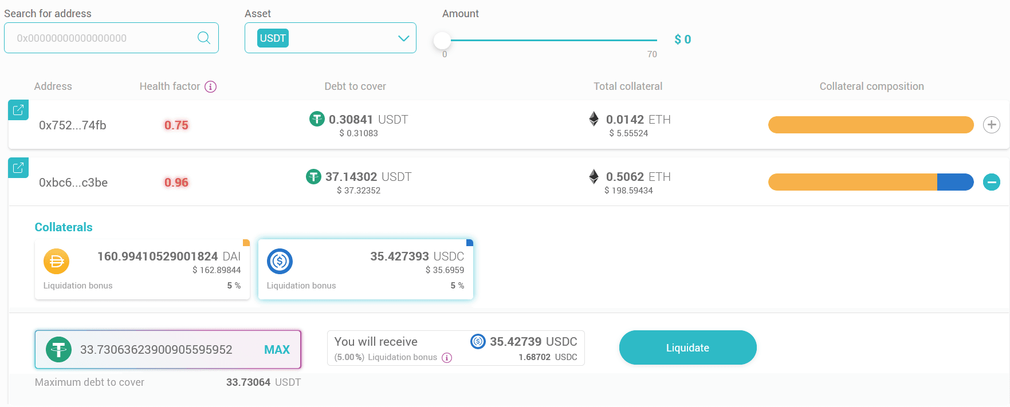Image resolution: width=1010 pixels, height=407 pixels.
Task: Click the debt amount input value
Action: [x=156, y=350]
